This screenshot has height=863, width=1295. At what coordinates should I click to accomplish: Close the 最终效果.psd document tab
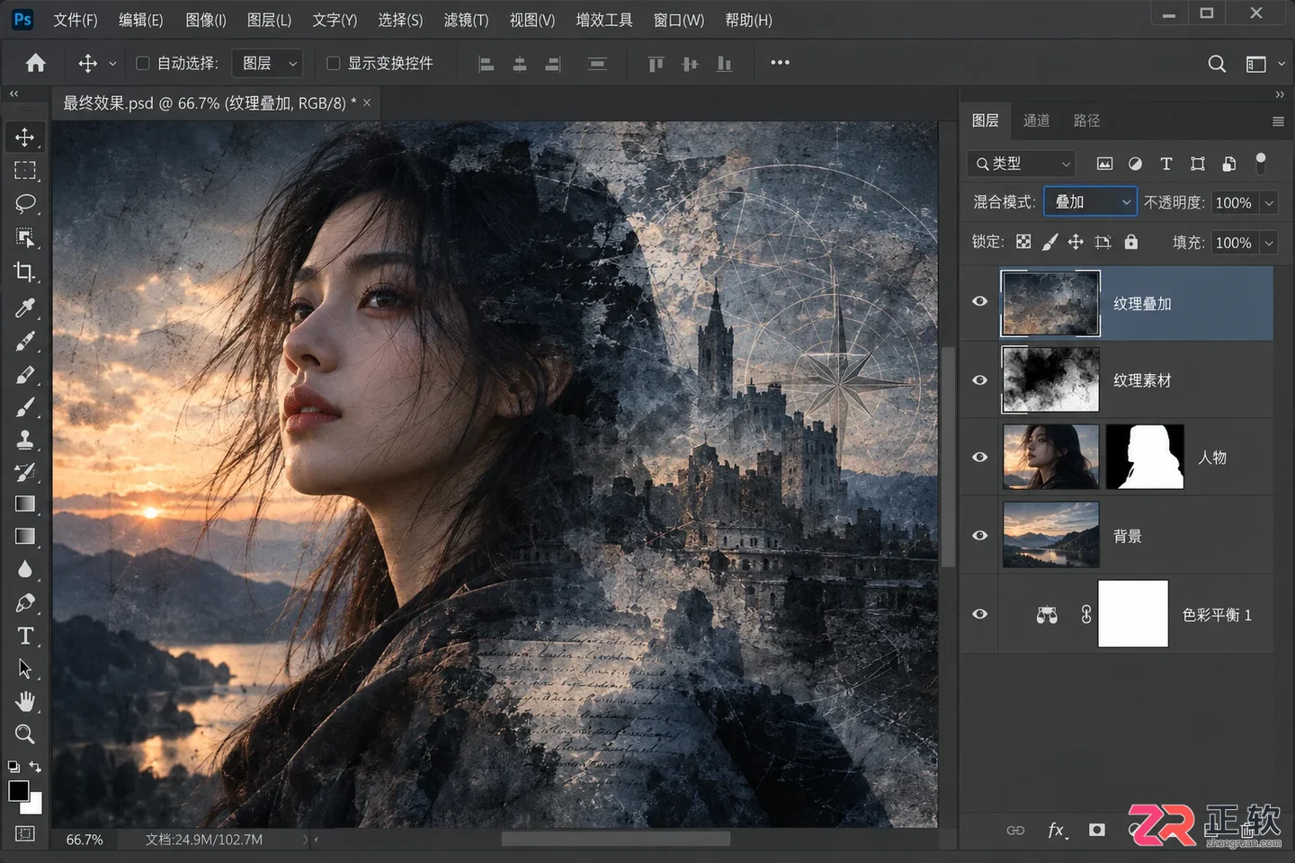(367, 102)
